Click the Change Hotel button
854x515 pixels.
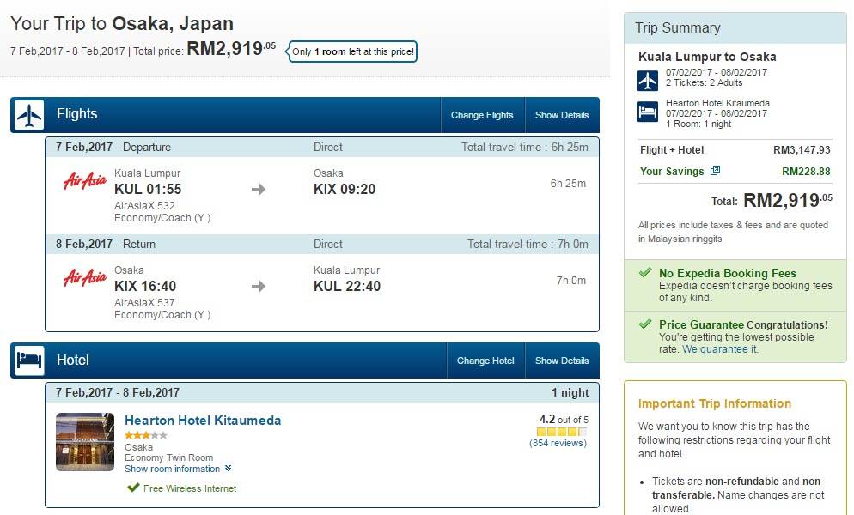[485, 360]
